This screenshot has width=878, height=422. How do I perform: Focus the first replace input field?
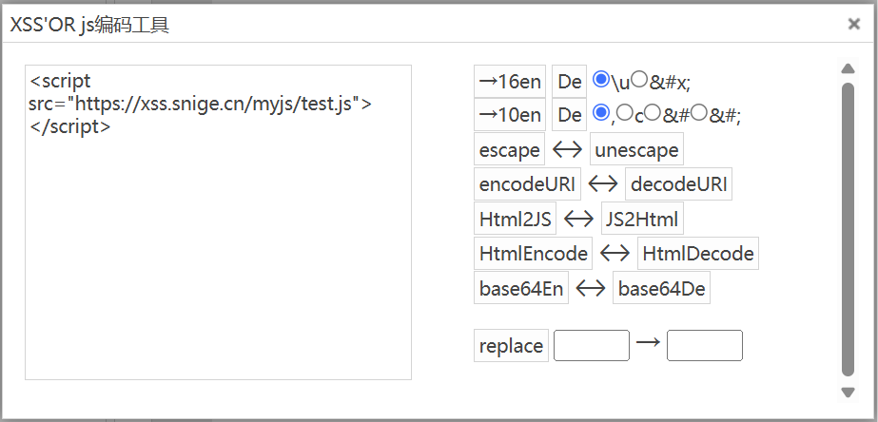point(591,345)
